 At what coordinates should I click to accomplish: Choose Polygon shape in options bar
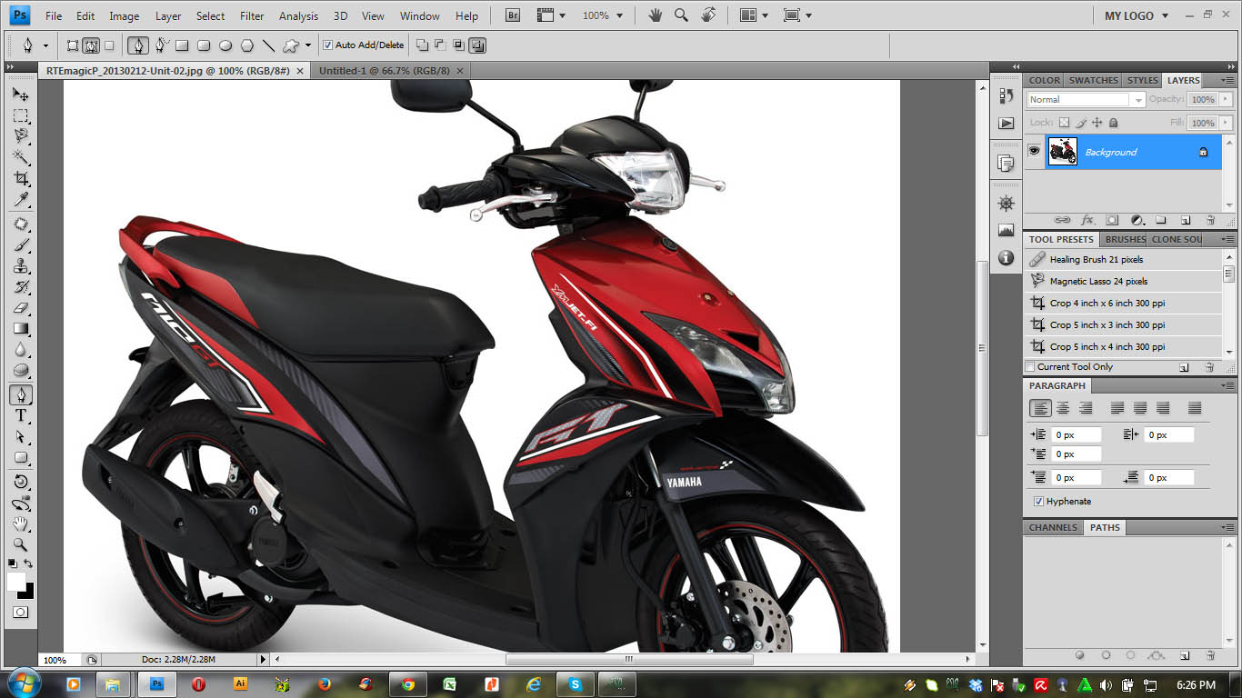(246, 45)
